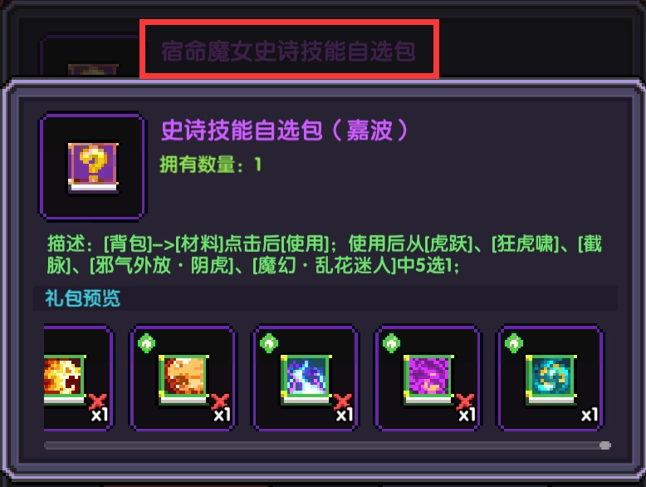646x487 pixels.
Task: Click the question-mark mystery box icon
Action: tap(93, 167)
